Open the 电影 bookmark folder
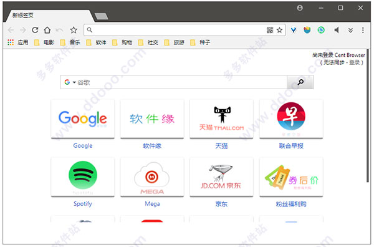The width and height of the screenshot is (374, 247). [x=44, y=42]
